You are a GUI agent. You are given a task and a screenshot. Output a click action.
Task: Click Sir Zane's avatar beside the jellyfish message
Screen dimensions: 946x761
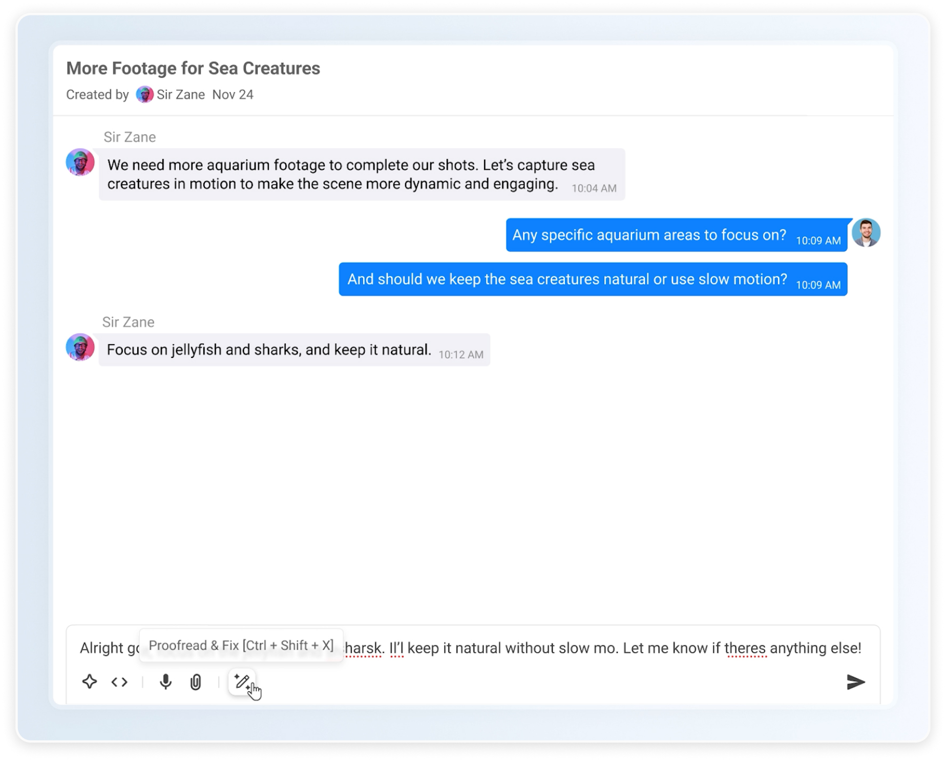(80, 347)
